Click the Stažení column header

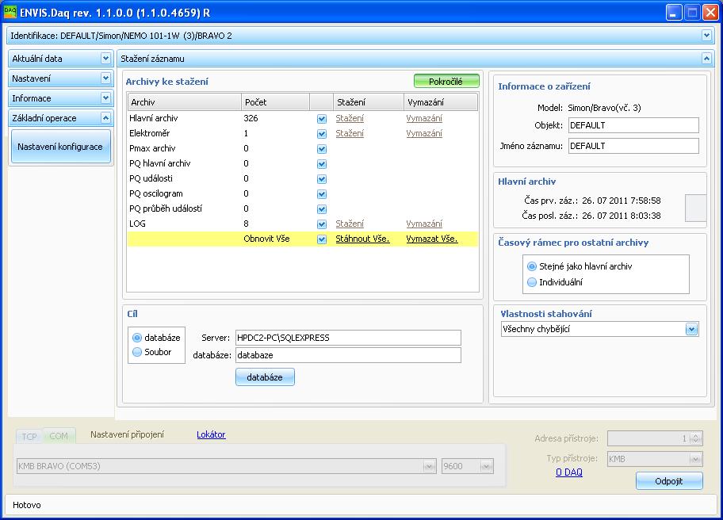(369, 102)
